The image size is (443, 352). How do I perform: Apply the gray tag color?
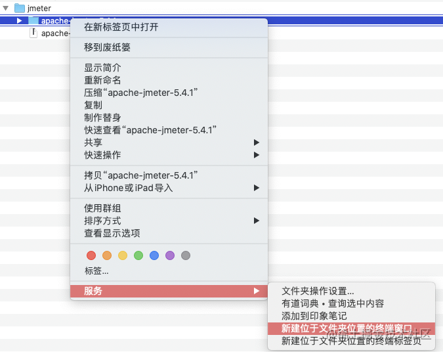tap(186, 255)
